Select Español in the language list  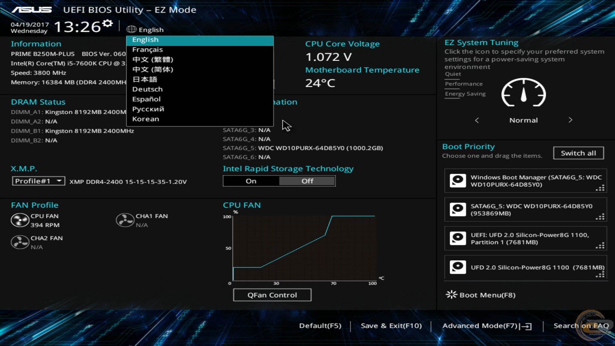click(x=200, y=99)
